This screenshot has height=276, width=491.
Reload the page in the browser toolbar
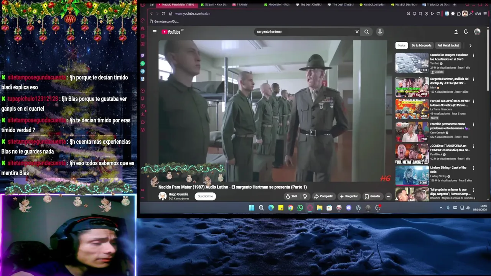[x=163, y=13]
